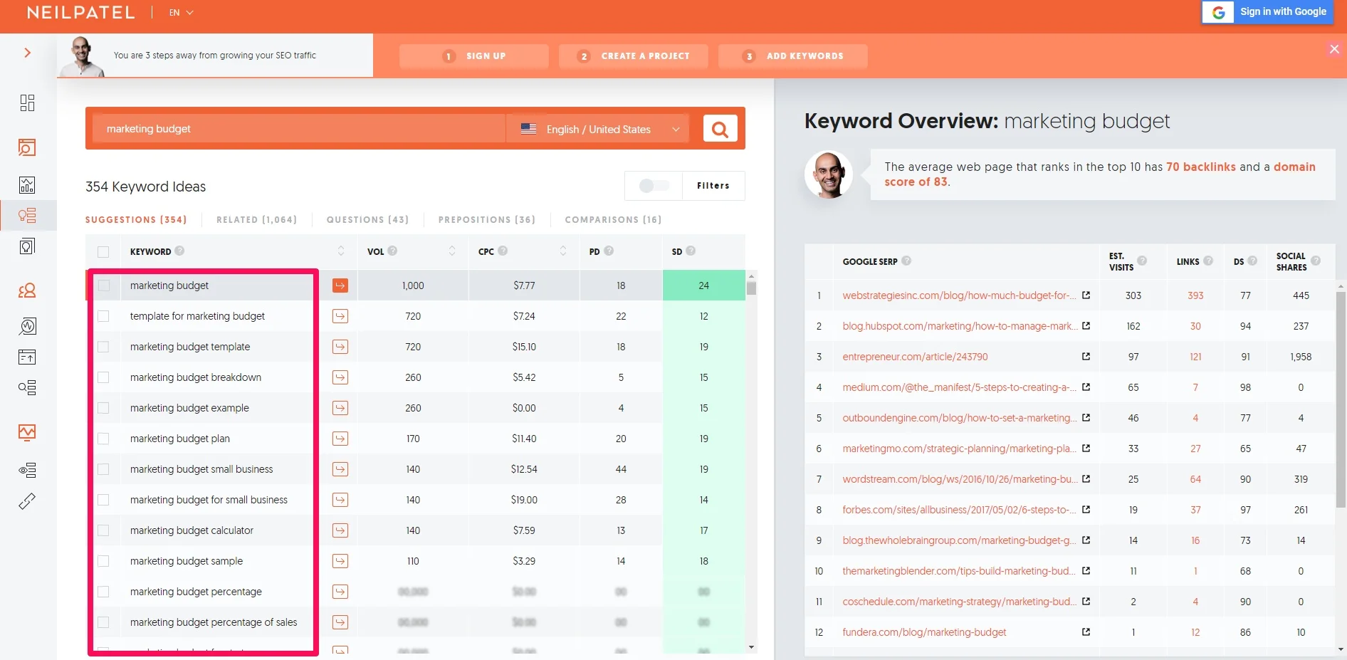Viewport: 1347px width, 660px height.
Task: Click the Sign Up step button
Action: click(x=474, y=56)
